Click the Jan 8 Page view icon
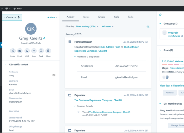This screenshot has height=133, width=184. coord(70,130)
